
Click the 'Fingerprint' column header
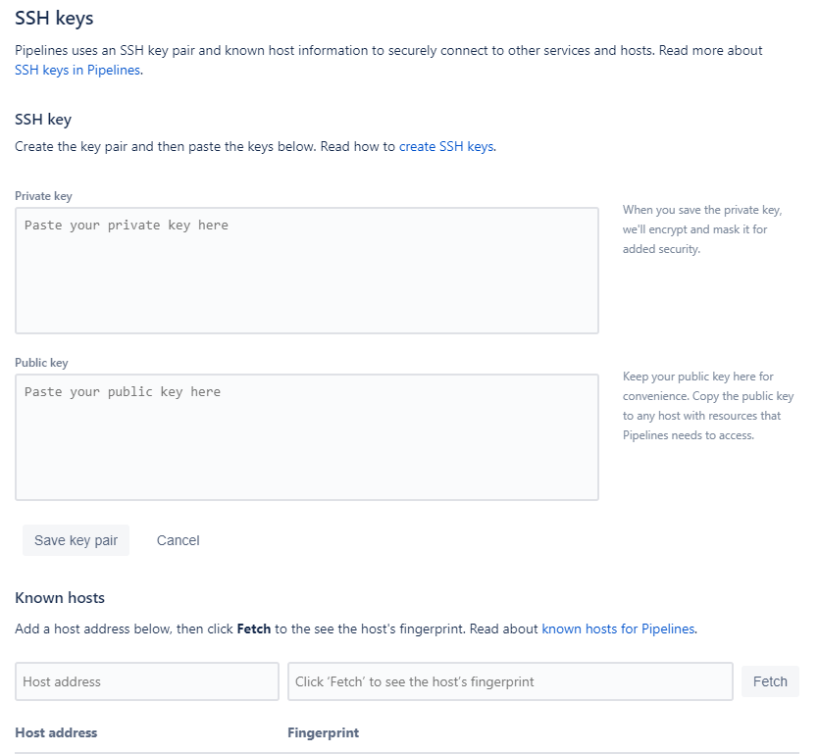[324, 732]
